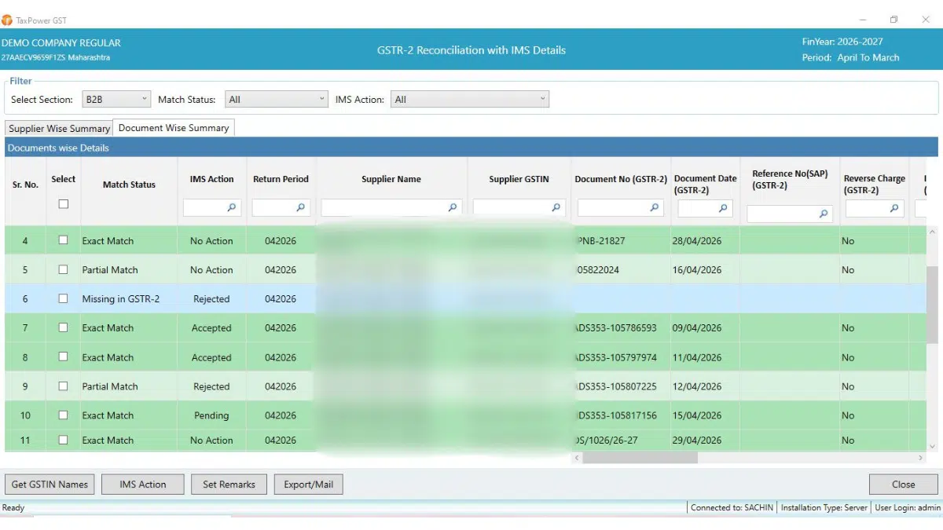Click 'Exact Match' status in row 8
The image size is (943, 530).
coord(108,357)
